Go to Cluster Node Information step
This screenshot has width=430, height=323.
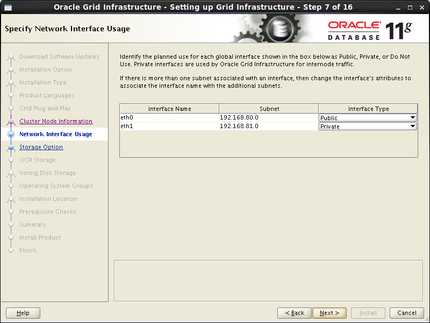[56, 121]
